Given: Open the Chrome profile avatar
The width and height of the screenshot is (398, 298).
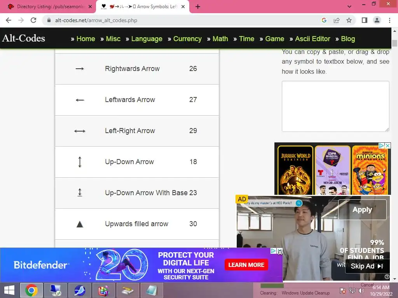Looking at the screenshot, I should (377, 20).
